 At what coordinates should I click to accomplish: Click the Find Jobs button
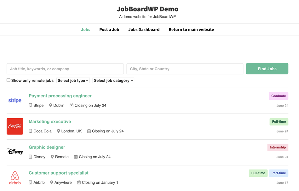(267, 69)
